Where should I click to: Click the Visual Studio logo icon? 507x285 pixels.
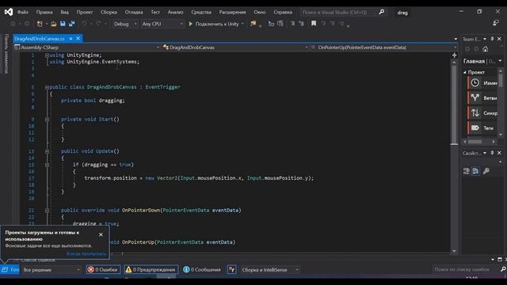[9, 12]
